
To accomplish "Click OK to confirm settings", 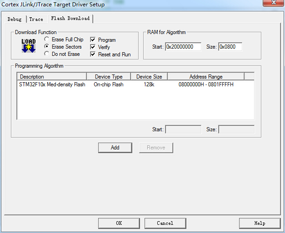I will tap(119, 223).
